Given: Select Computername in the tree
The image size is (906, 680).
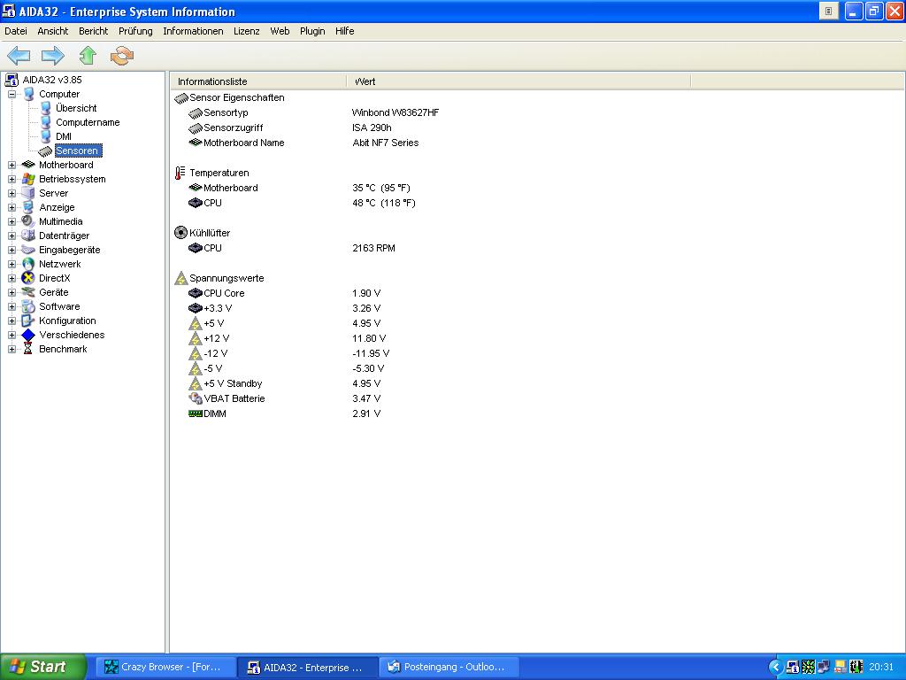Looking at the screenshot, I should pyautogui.click(x=88, y=122).
